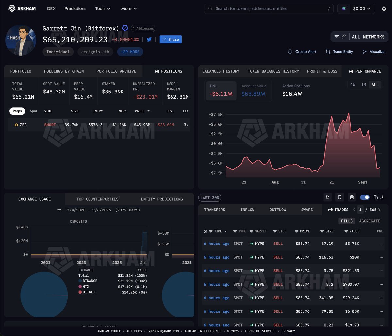Click Create Alert

302,52
